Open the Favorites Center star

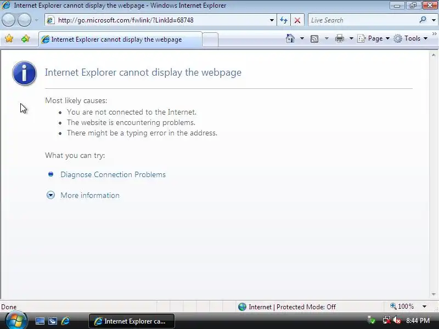(9, 38)
